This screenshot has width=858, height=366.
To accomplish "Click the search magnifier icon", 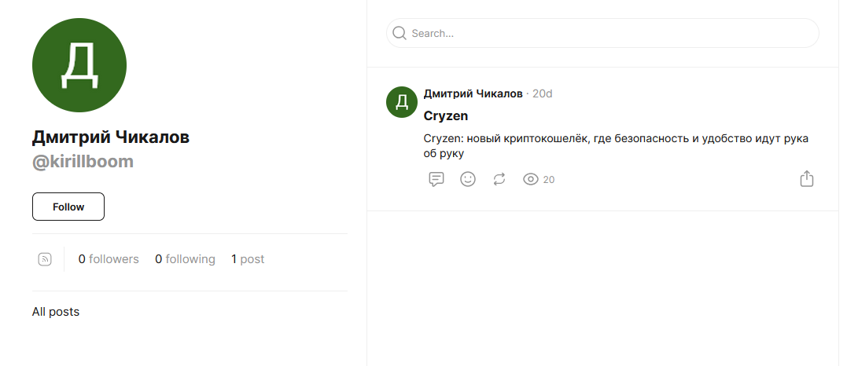I will 400,33.
